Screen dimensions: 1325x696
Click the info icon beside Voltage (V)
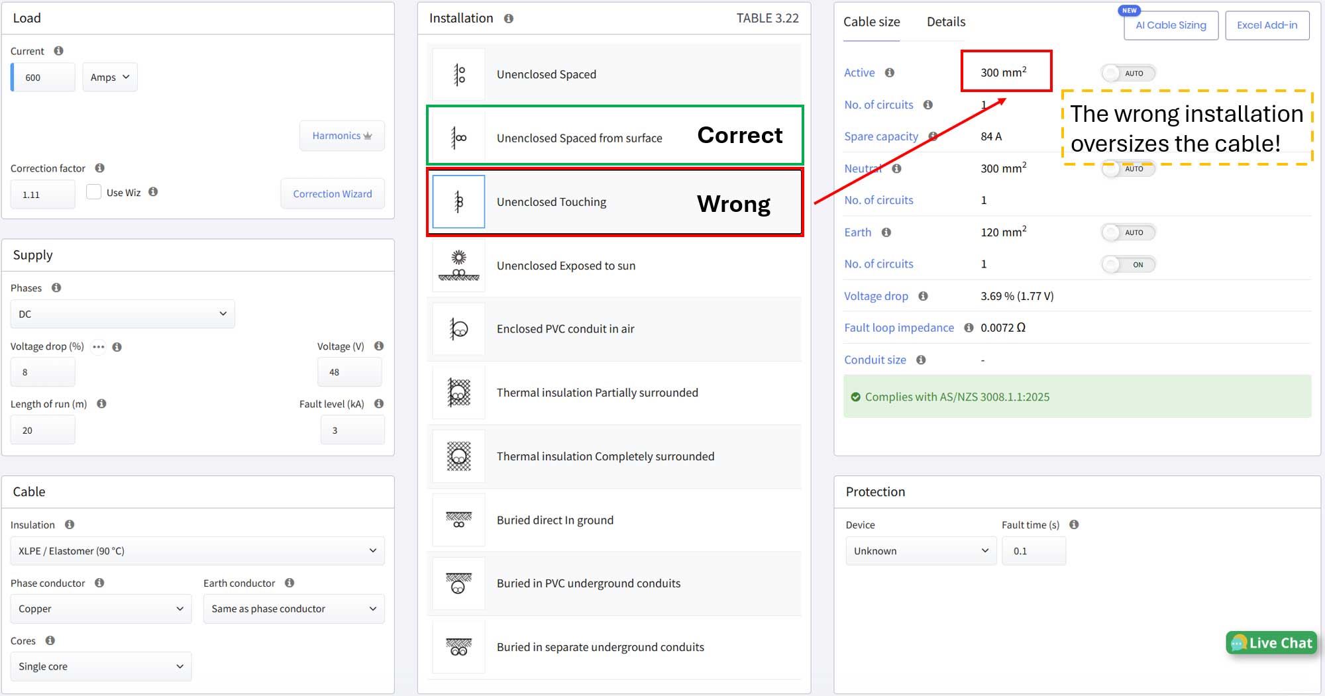pyautogui.click(x=379, y=346)
